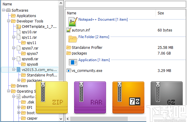The height and width of the screenshot is (122, 187).
Task: Click the large Notepad++ Document group icon
Action: tap(73, 22)
